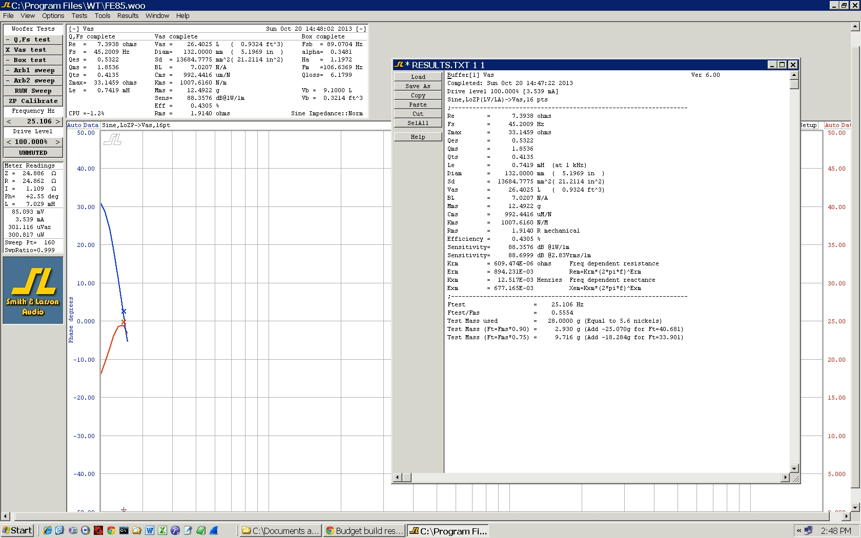
Task: Click the main window's bottom scrollbar left arrow
Action: (6, 516)
